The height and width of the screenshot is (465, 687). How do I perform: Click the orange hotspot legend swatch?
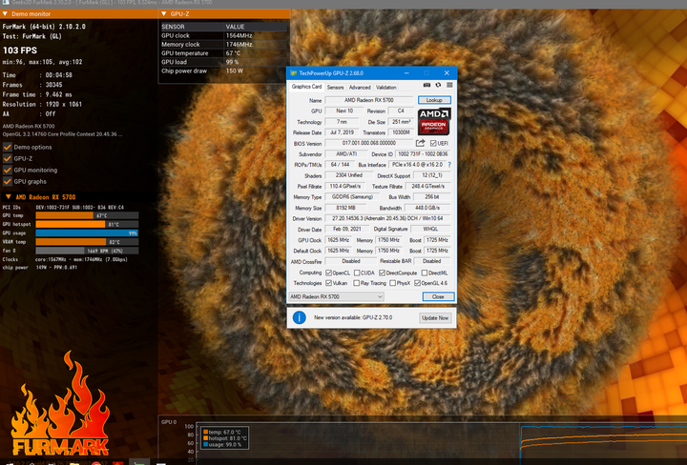coord(205,438)
